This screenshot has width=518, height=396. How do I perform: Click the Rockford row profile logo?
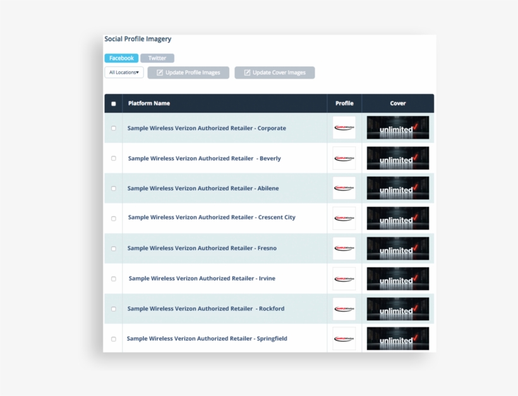[x=344, y=309]
